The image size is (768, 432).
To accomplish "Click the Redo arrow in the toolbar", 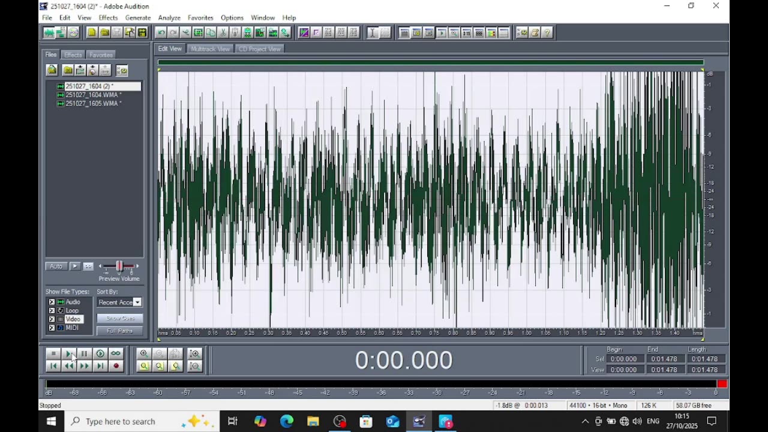I will click(x=173, y=32).
